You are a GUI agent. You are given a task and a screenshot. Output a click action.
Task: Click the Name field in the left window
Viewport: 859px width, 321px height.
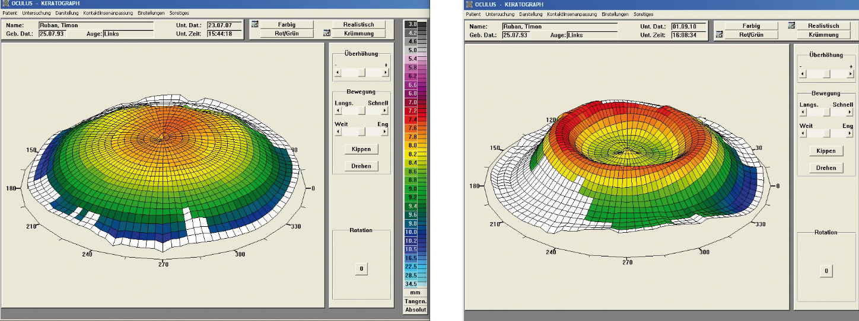click(x=95, y=25)
